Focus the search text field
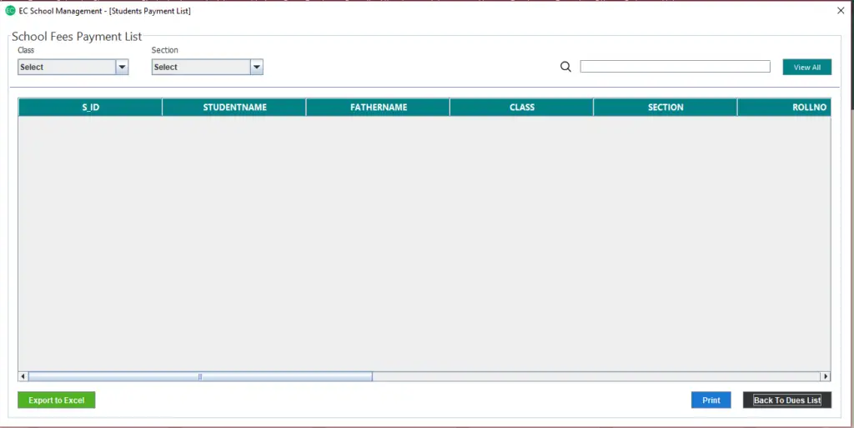The width and height of the screenshot is (854, 428). point(675,67)
